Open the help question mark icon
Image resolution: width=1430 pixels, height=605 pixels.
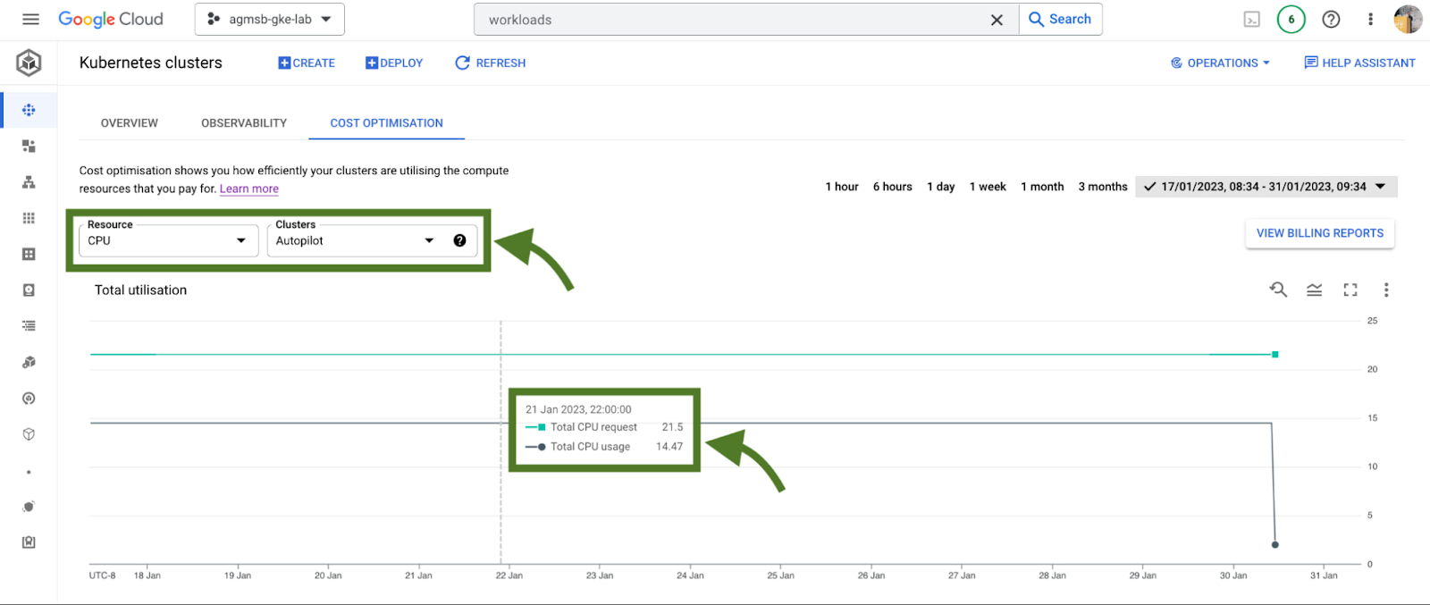click(x=1331, y=20)
